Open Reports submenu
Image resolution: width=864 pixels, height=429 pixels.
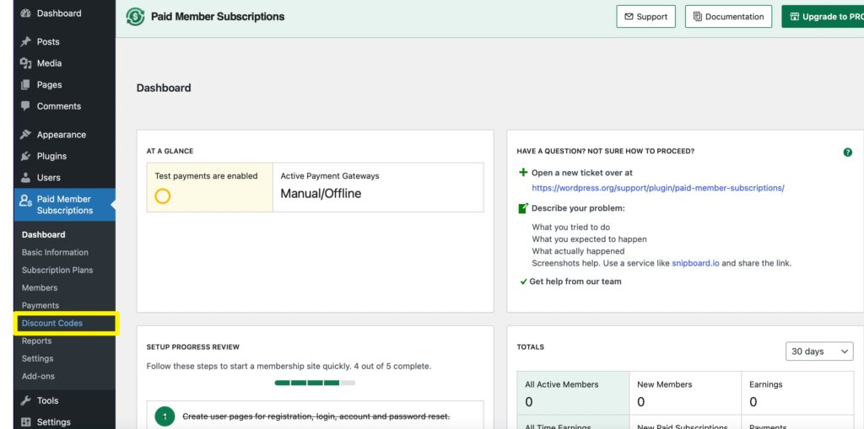[x=36, y=341]
